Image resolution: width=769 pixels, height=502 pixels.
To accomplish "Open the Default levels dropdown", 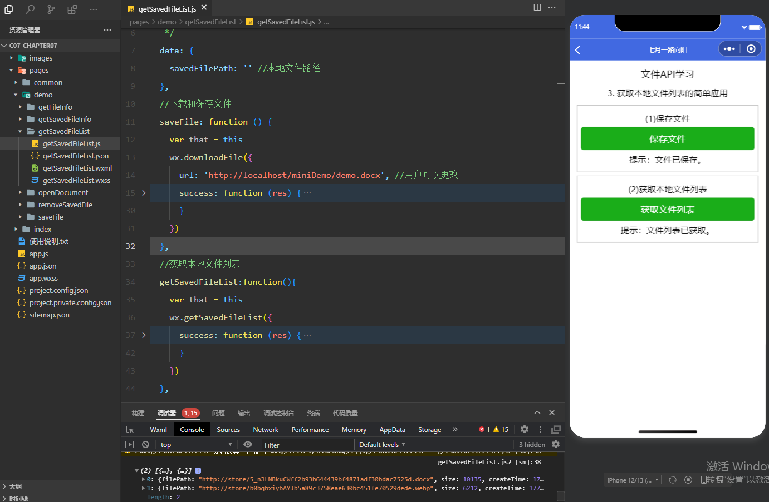I will tap(382, 444).
